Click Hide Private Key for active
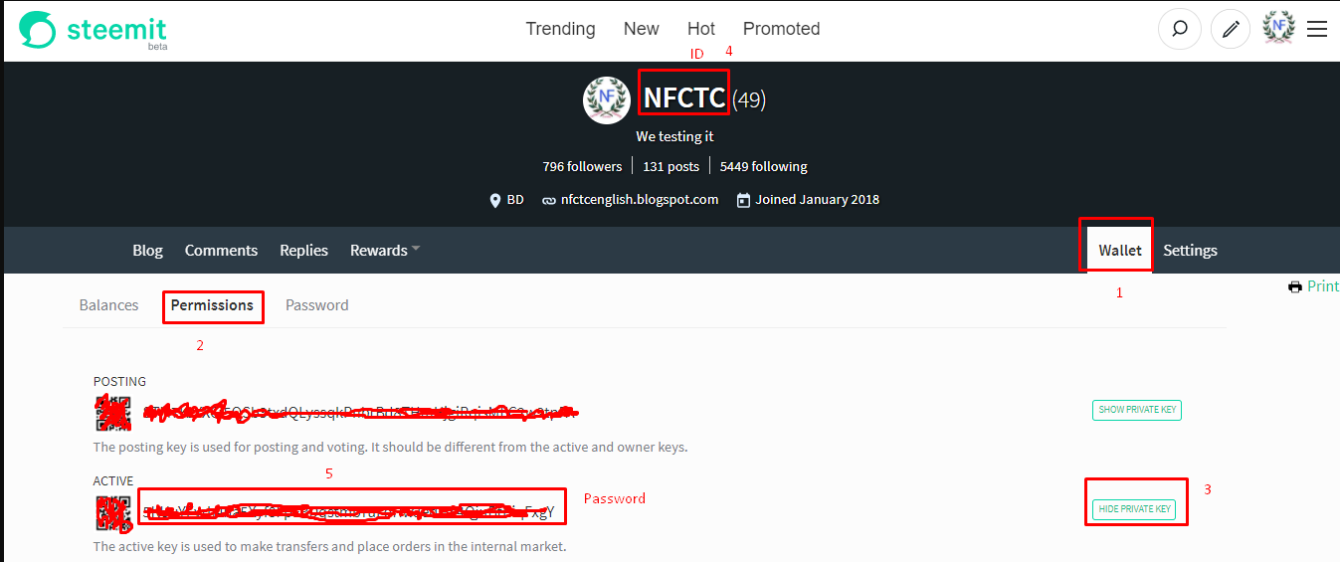1340x562 pixels. click(x=1134, y=509)
